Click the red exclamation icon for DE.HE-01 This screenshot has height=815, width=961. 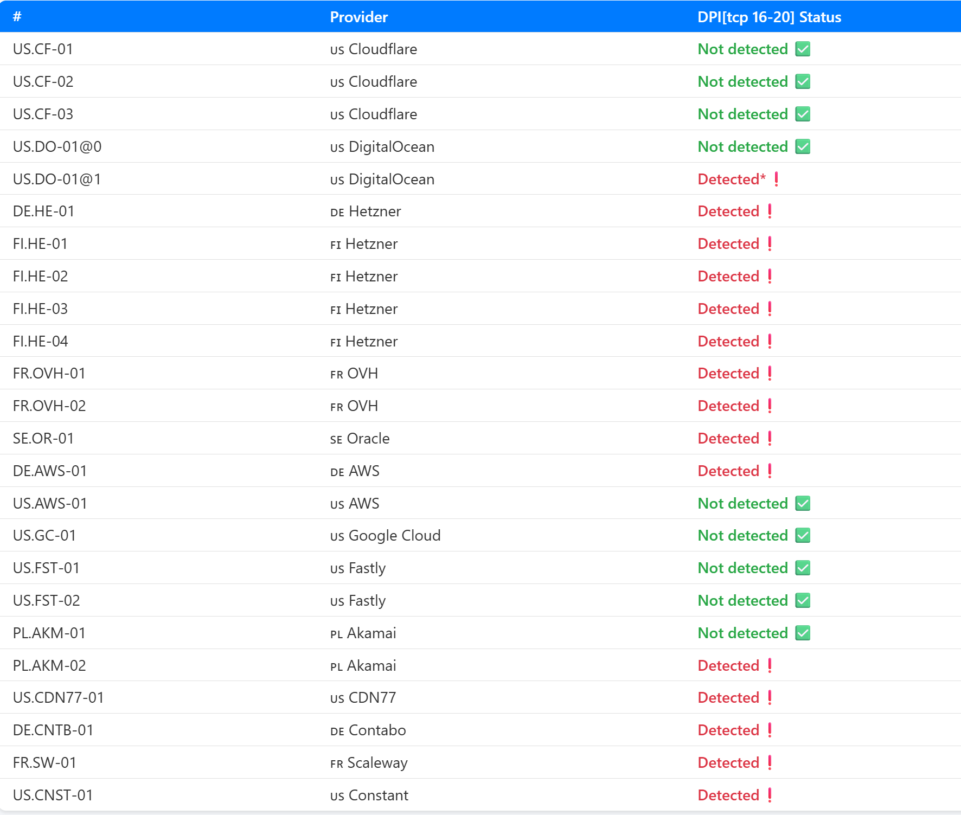pyautogui.click(x=770, y=211)
